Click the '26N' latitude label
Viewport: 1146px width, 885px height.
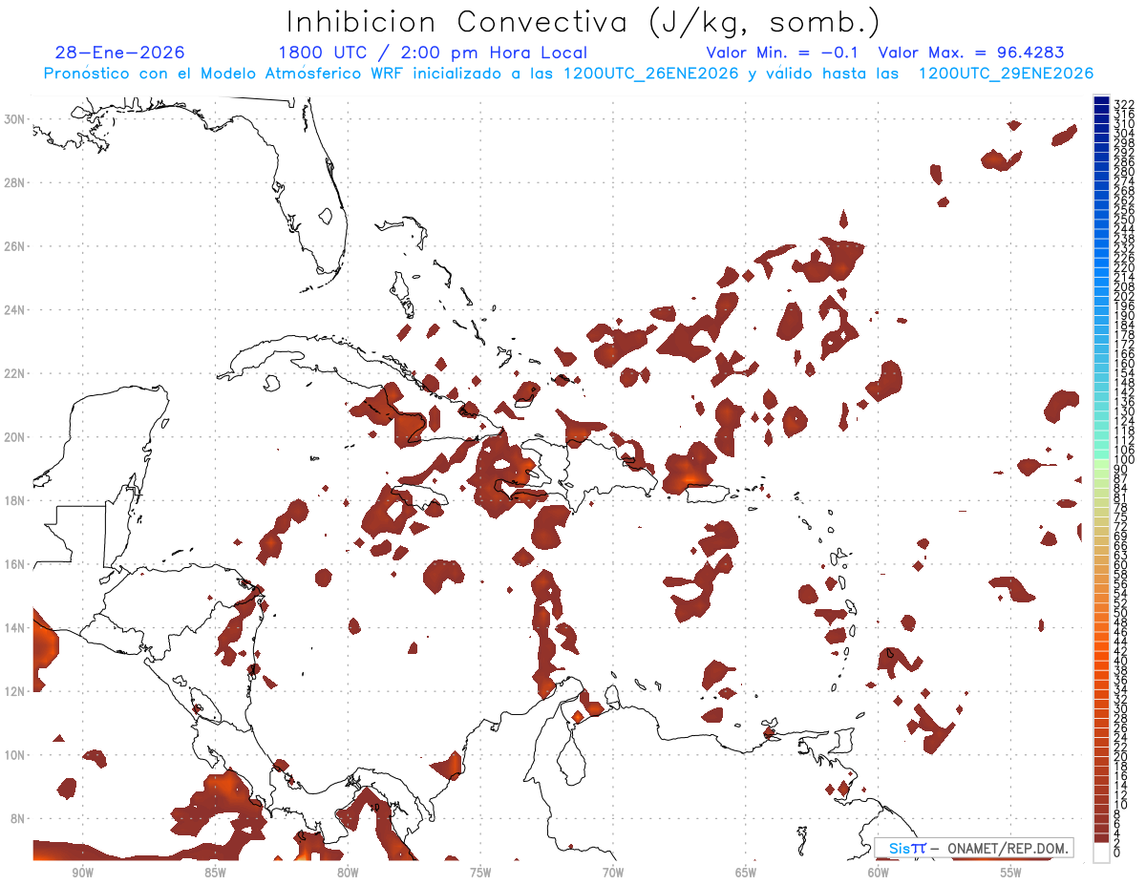click(x=15, y=246)
